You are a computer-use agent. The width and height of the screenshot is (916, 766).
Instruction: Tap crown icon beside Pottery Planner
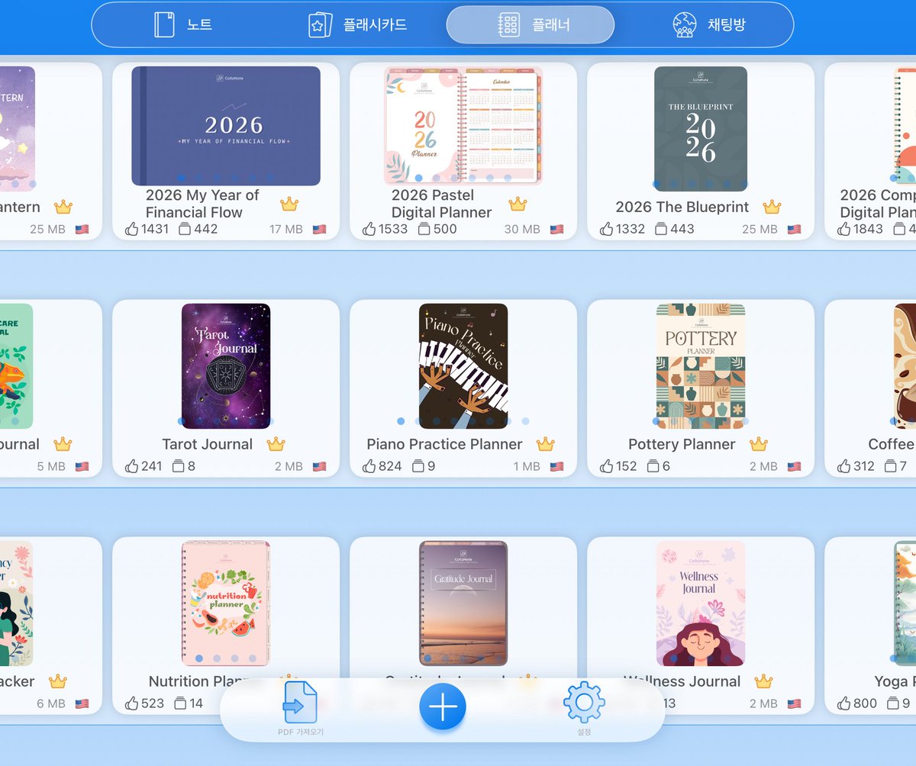point(758,443)
